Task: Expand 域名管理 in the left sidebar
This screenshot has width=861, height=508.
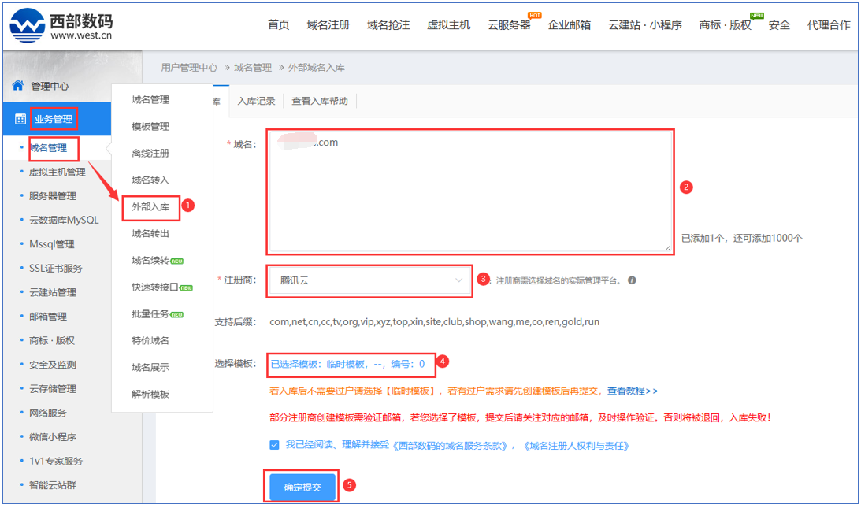Action: point(48,147)
